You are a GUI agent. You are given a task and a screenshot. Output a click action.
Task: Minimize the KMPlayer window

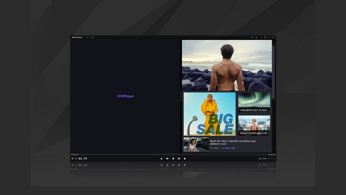(261, 37)
